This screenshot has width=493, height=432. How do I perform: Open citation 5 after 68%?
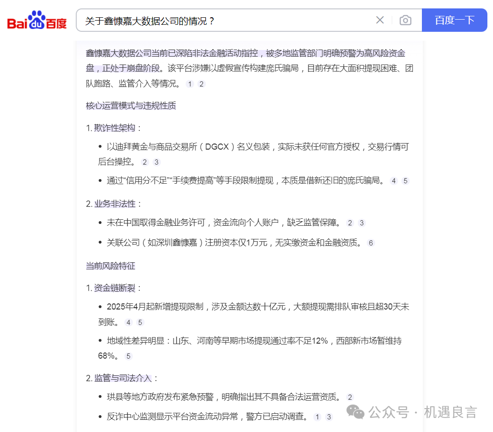(128, 356)
